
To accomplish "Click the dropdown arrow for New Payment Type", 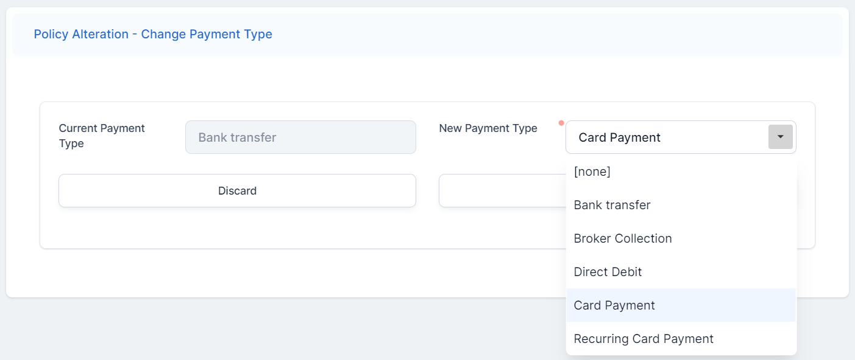I will pyautogui.click(x=780, y=137).
